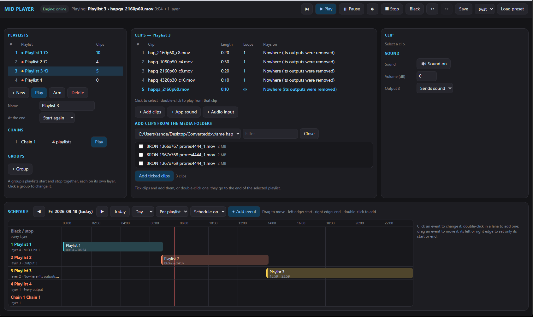Close the media folders section

[309, 134]
